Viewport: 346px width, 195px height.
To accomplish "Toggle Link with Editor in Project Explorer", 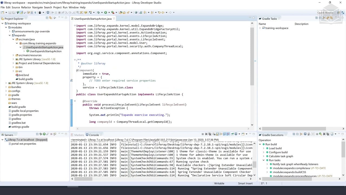I will point(50,18).
